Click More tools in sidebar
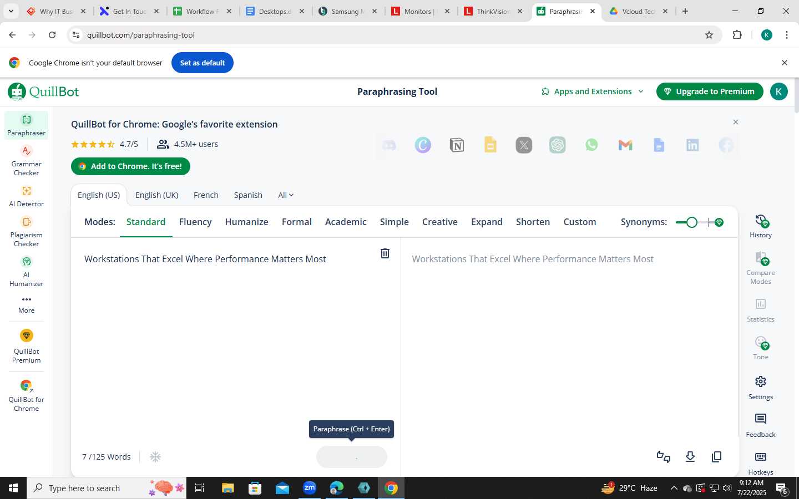Screen dimensions: 799x499 pos(26,304)
